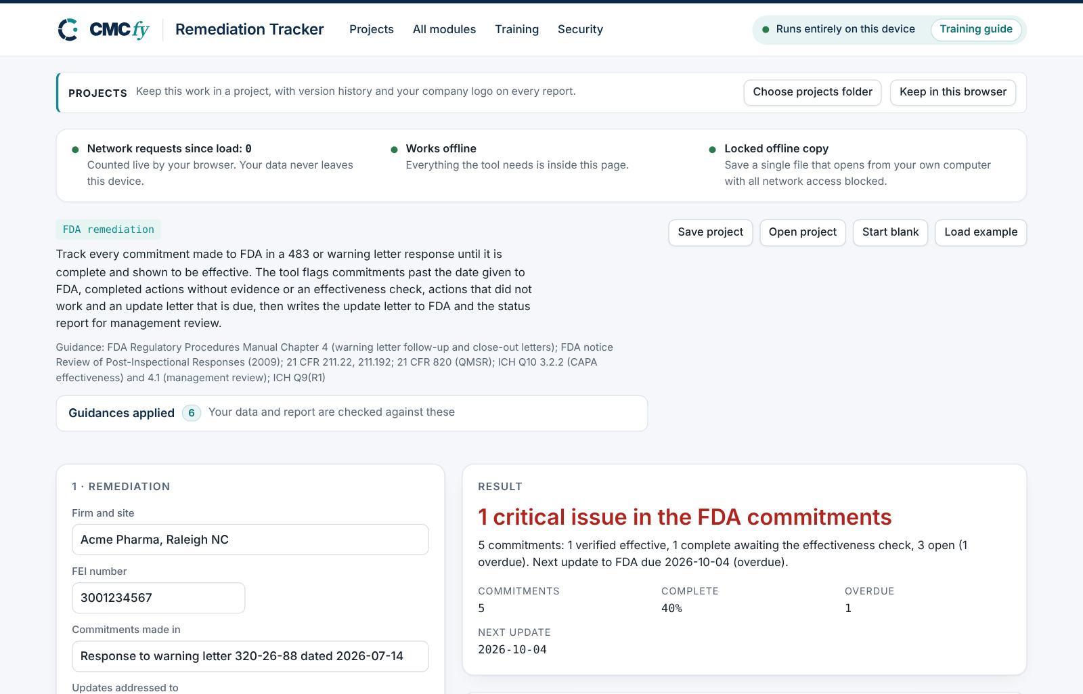Click the 'Locked offline copy' heading

point(776,148)
